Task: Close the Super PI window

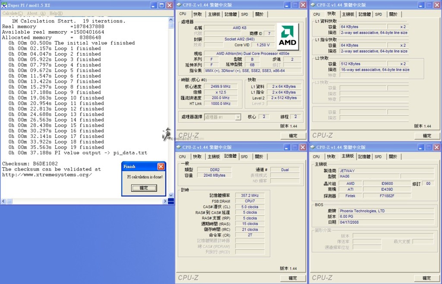Action: pyautogui.click(x=170, y=5)
